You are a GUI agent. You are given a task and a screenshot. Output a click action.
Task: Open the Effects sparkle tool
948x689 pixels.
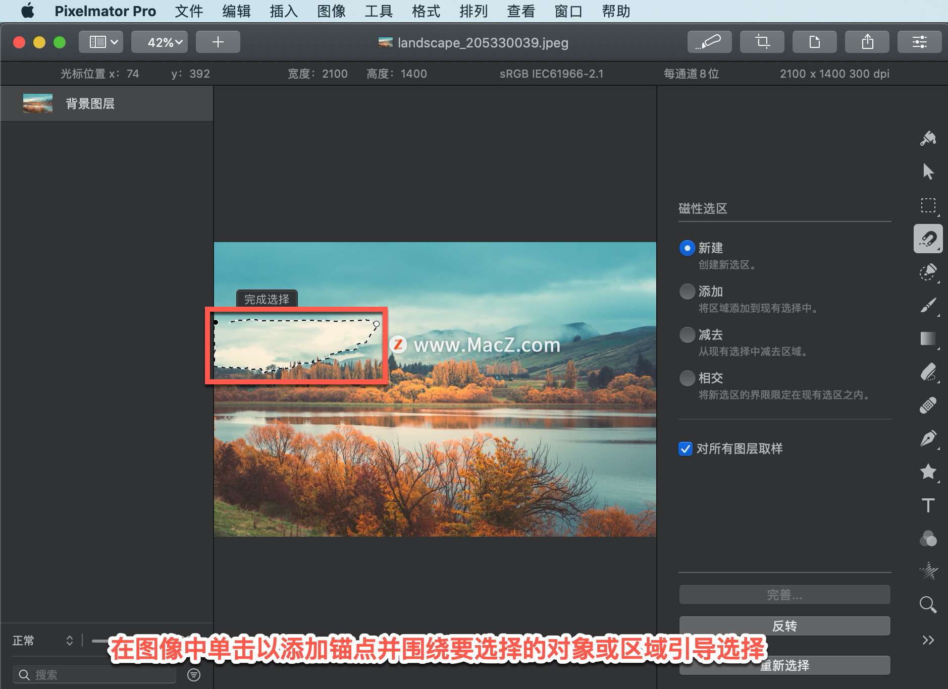point(928,571)
